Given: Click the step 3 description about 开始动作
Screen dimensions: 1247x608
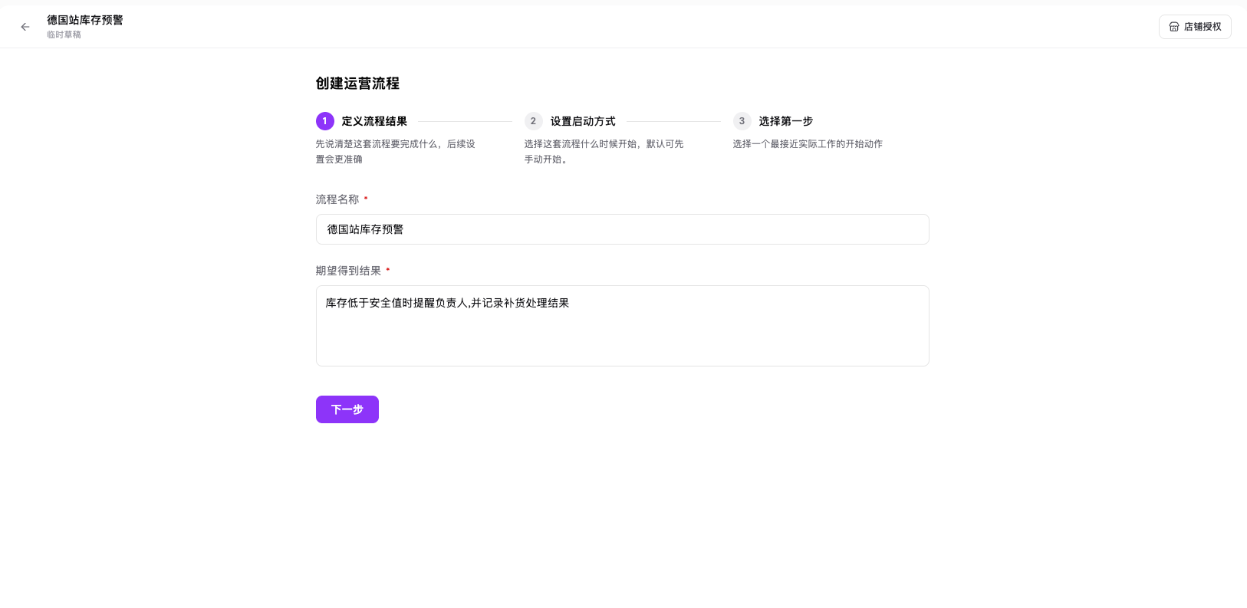Looking at the screenshot, I should [x=808, y=144].
